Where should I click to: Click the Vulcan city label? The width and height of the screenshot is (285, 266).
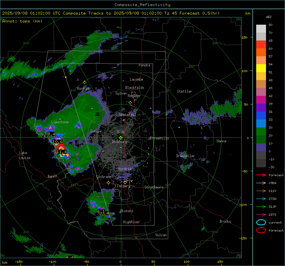click(x=161, y=235)
